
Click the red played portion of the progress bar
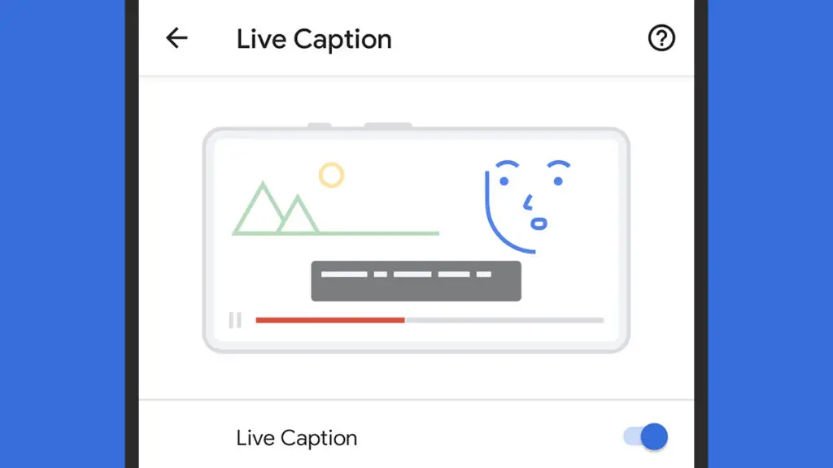coord(330,320)
